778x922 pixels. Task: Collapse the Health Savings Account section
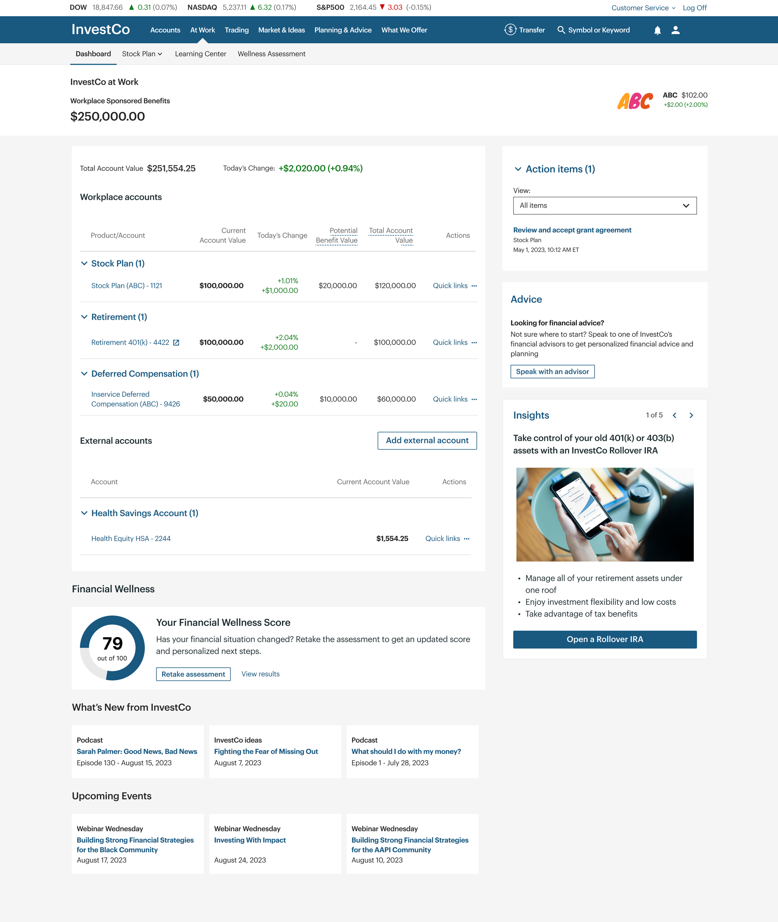[84, 513]
